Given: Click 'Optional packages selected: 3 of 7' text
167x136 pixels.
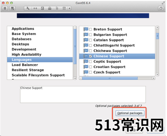Looking at the screenshot, I should [119, 106].
